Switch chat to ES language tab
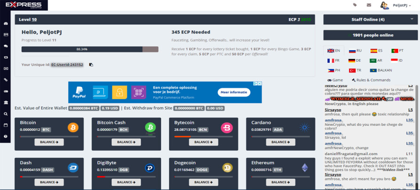The image size is (420, 190). [376, 51]
